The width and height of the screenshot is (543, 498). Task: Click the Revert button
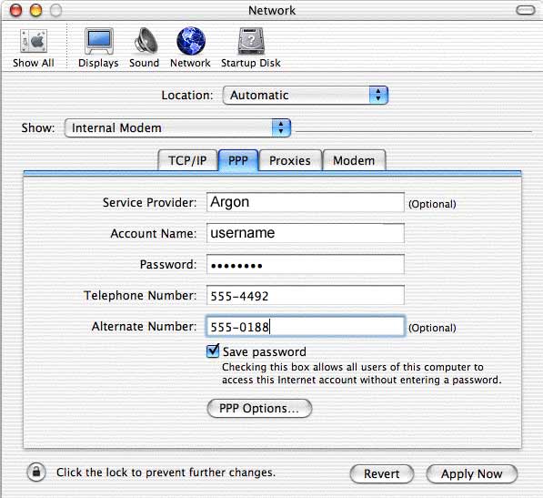pyautogui.click(x=382, y=473)
